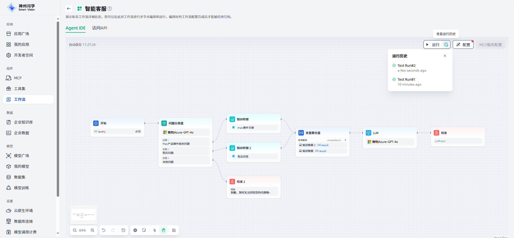Expand the 微软|Azure-GPT-4o model selector in LLM node
This screenshot has height=238, width=514.
pyautogui.click(x=390, y=142)
